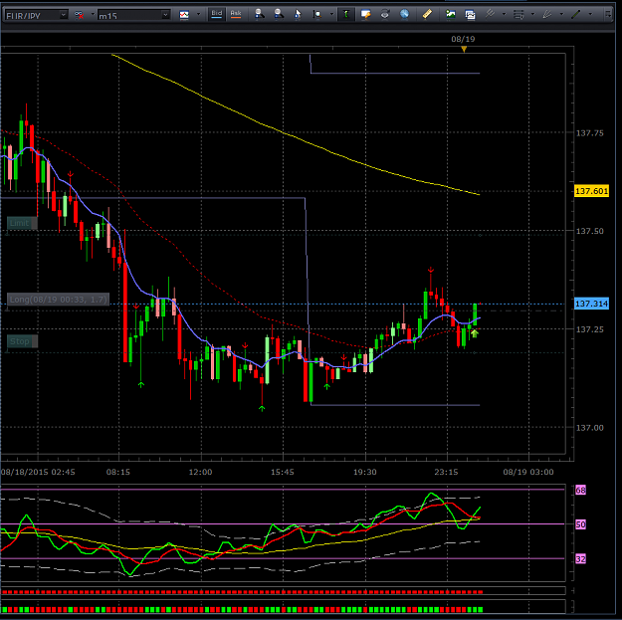The height and width of the screenshot is (620, 622).
Task: Toggle Ask price display
Action: pos(236,14)
